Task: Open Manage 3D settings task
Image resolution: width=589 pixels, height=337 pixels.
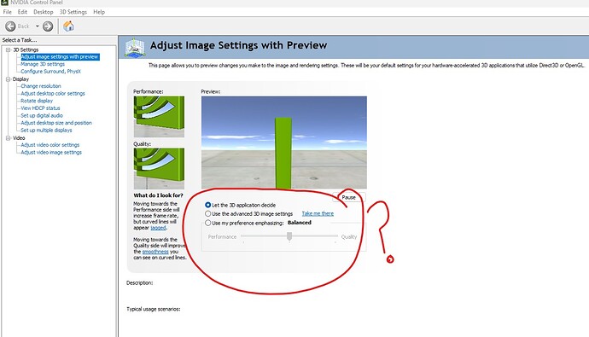Action: (43, 64)
